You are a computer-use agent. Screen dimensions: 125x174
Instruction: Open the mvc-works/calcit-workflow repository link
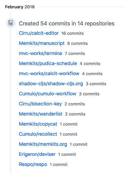pyautogui.click(x=49, y=73)
